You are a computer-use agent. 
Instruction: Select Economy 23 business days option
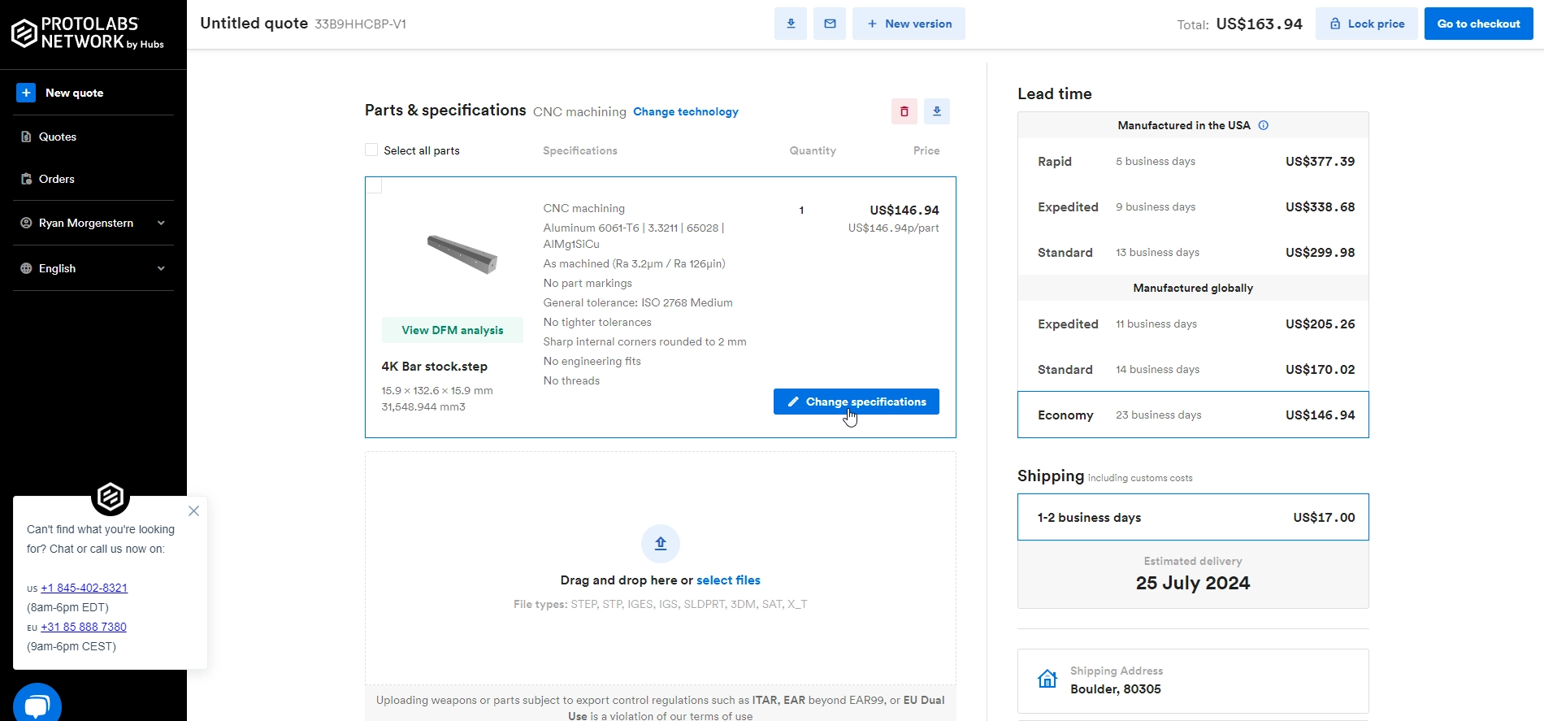tap(1193, 415)
